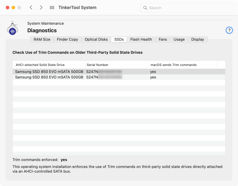
Task: Click 'yes' Trim value in first row
Action: point(153,72)
